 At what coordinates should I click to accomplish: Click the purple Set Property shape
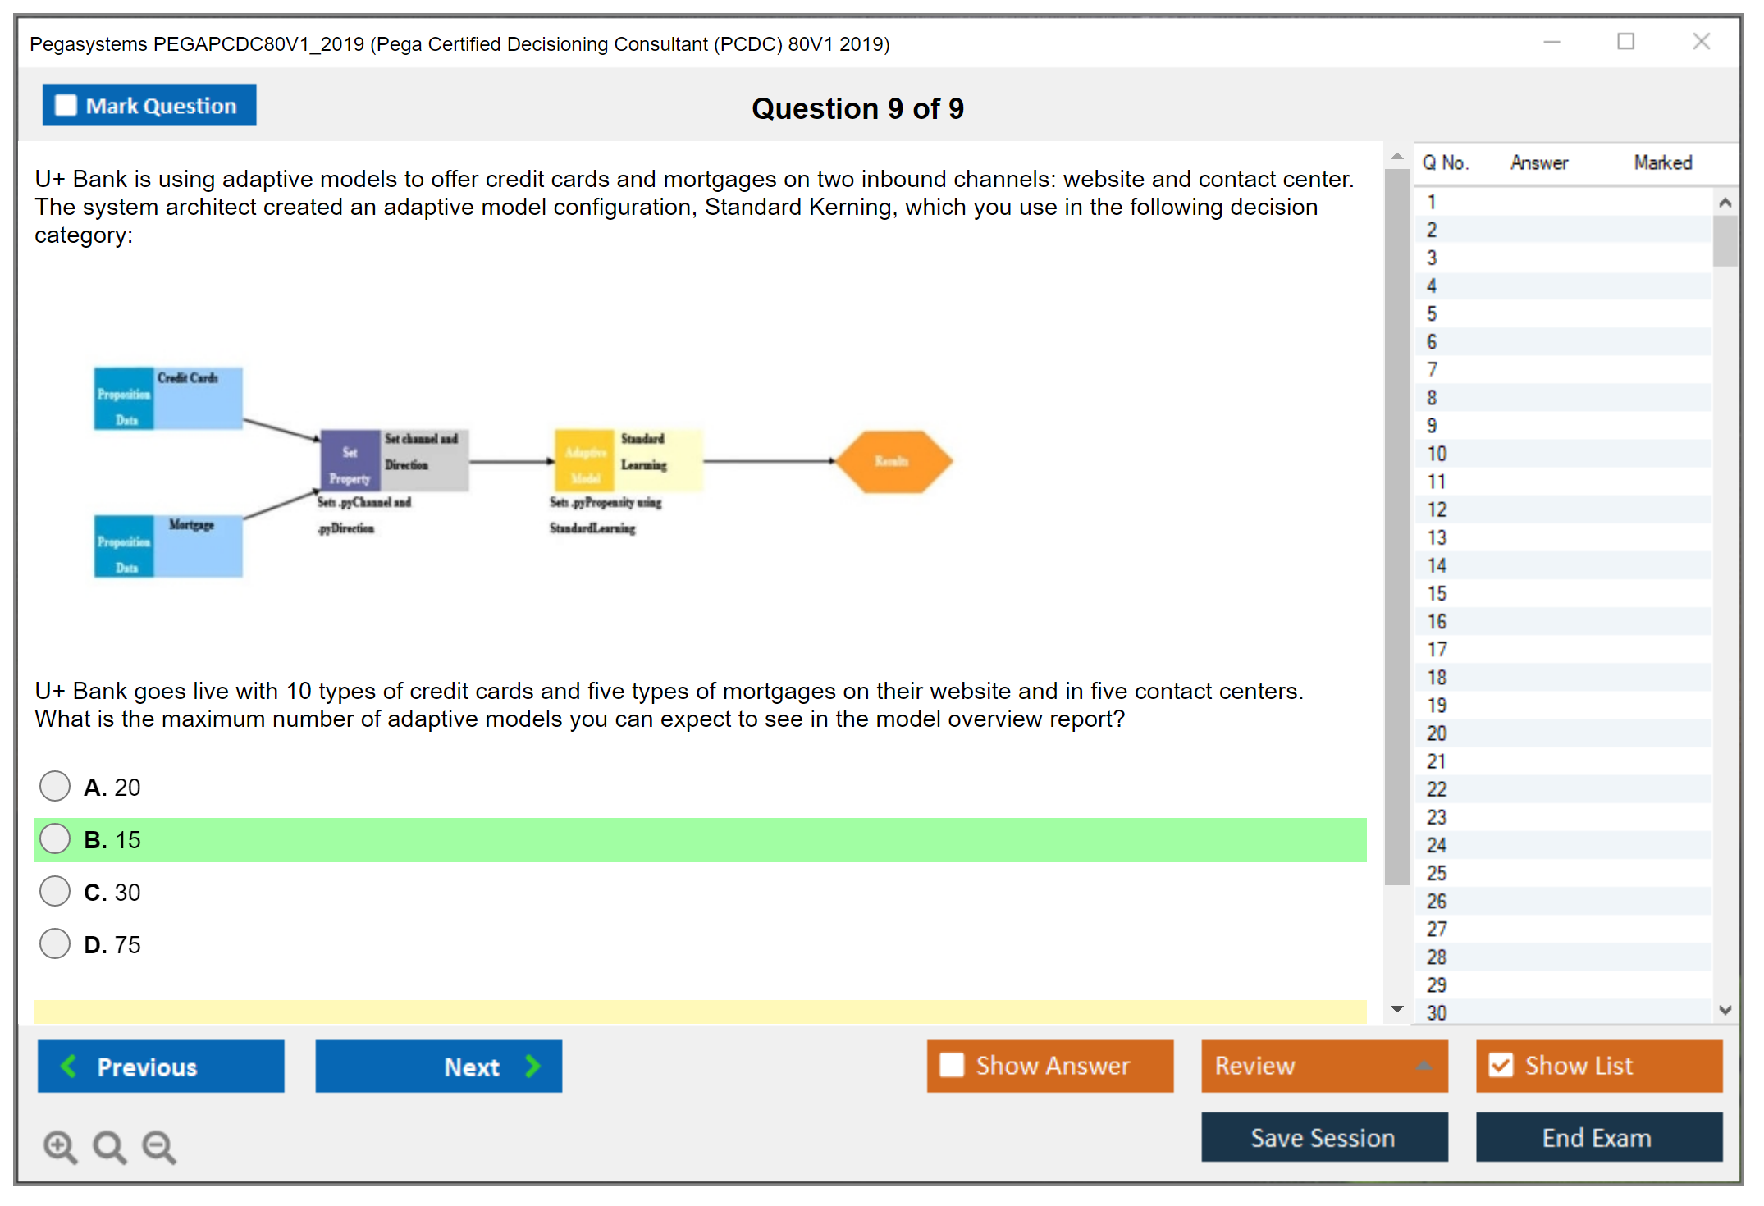pyautogui.click(x=350, y=461)
